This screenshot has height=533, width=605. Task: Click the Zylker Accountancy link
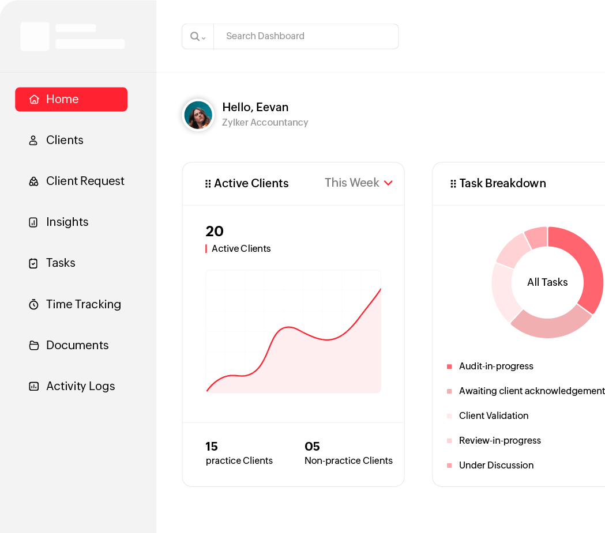tap(265, 122)
